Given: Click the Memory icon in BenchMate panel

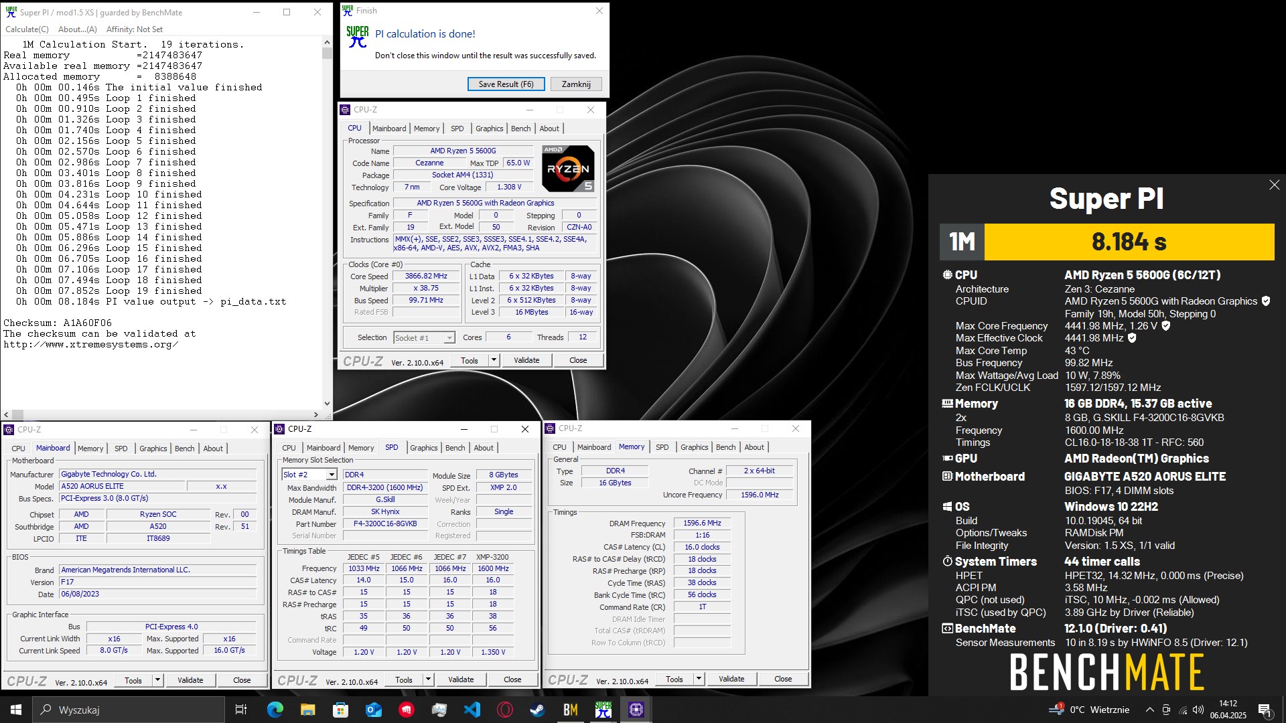Looking at the screenshot, I should pos(947,404).
